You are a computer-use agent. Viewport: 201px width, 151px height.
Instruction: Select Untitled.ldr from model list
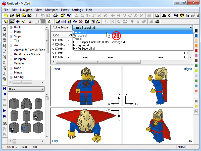(133, 32)
